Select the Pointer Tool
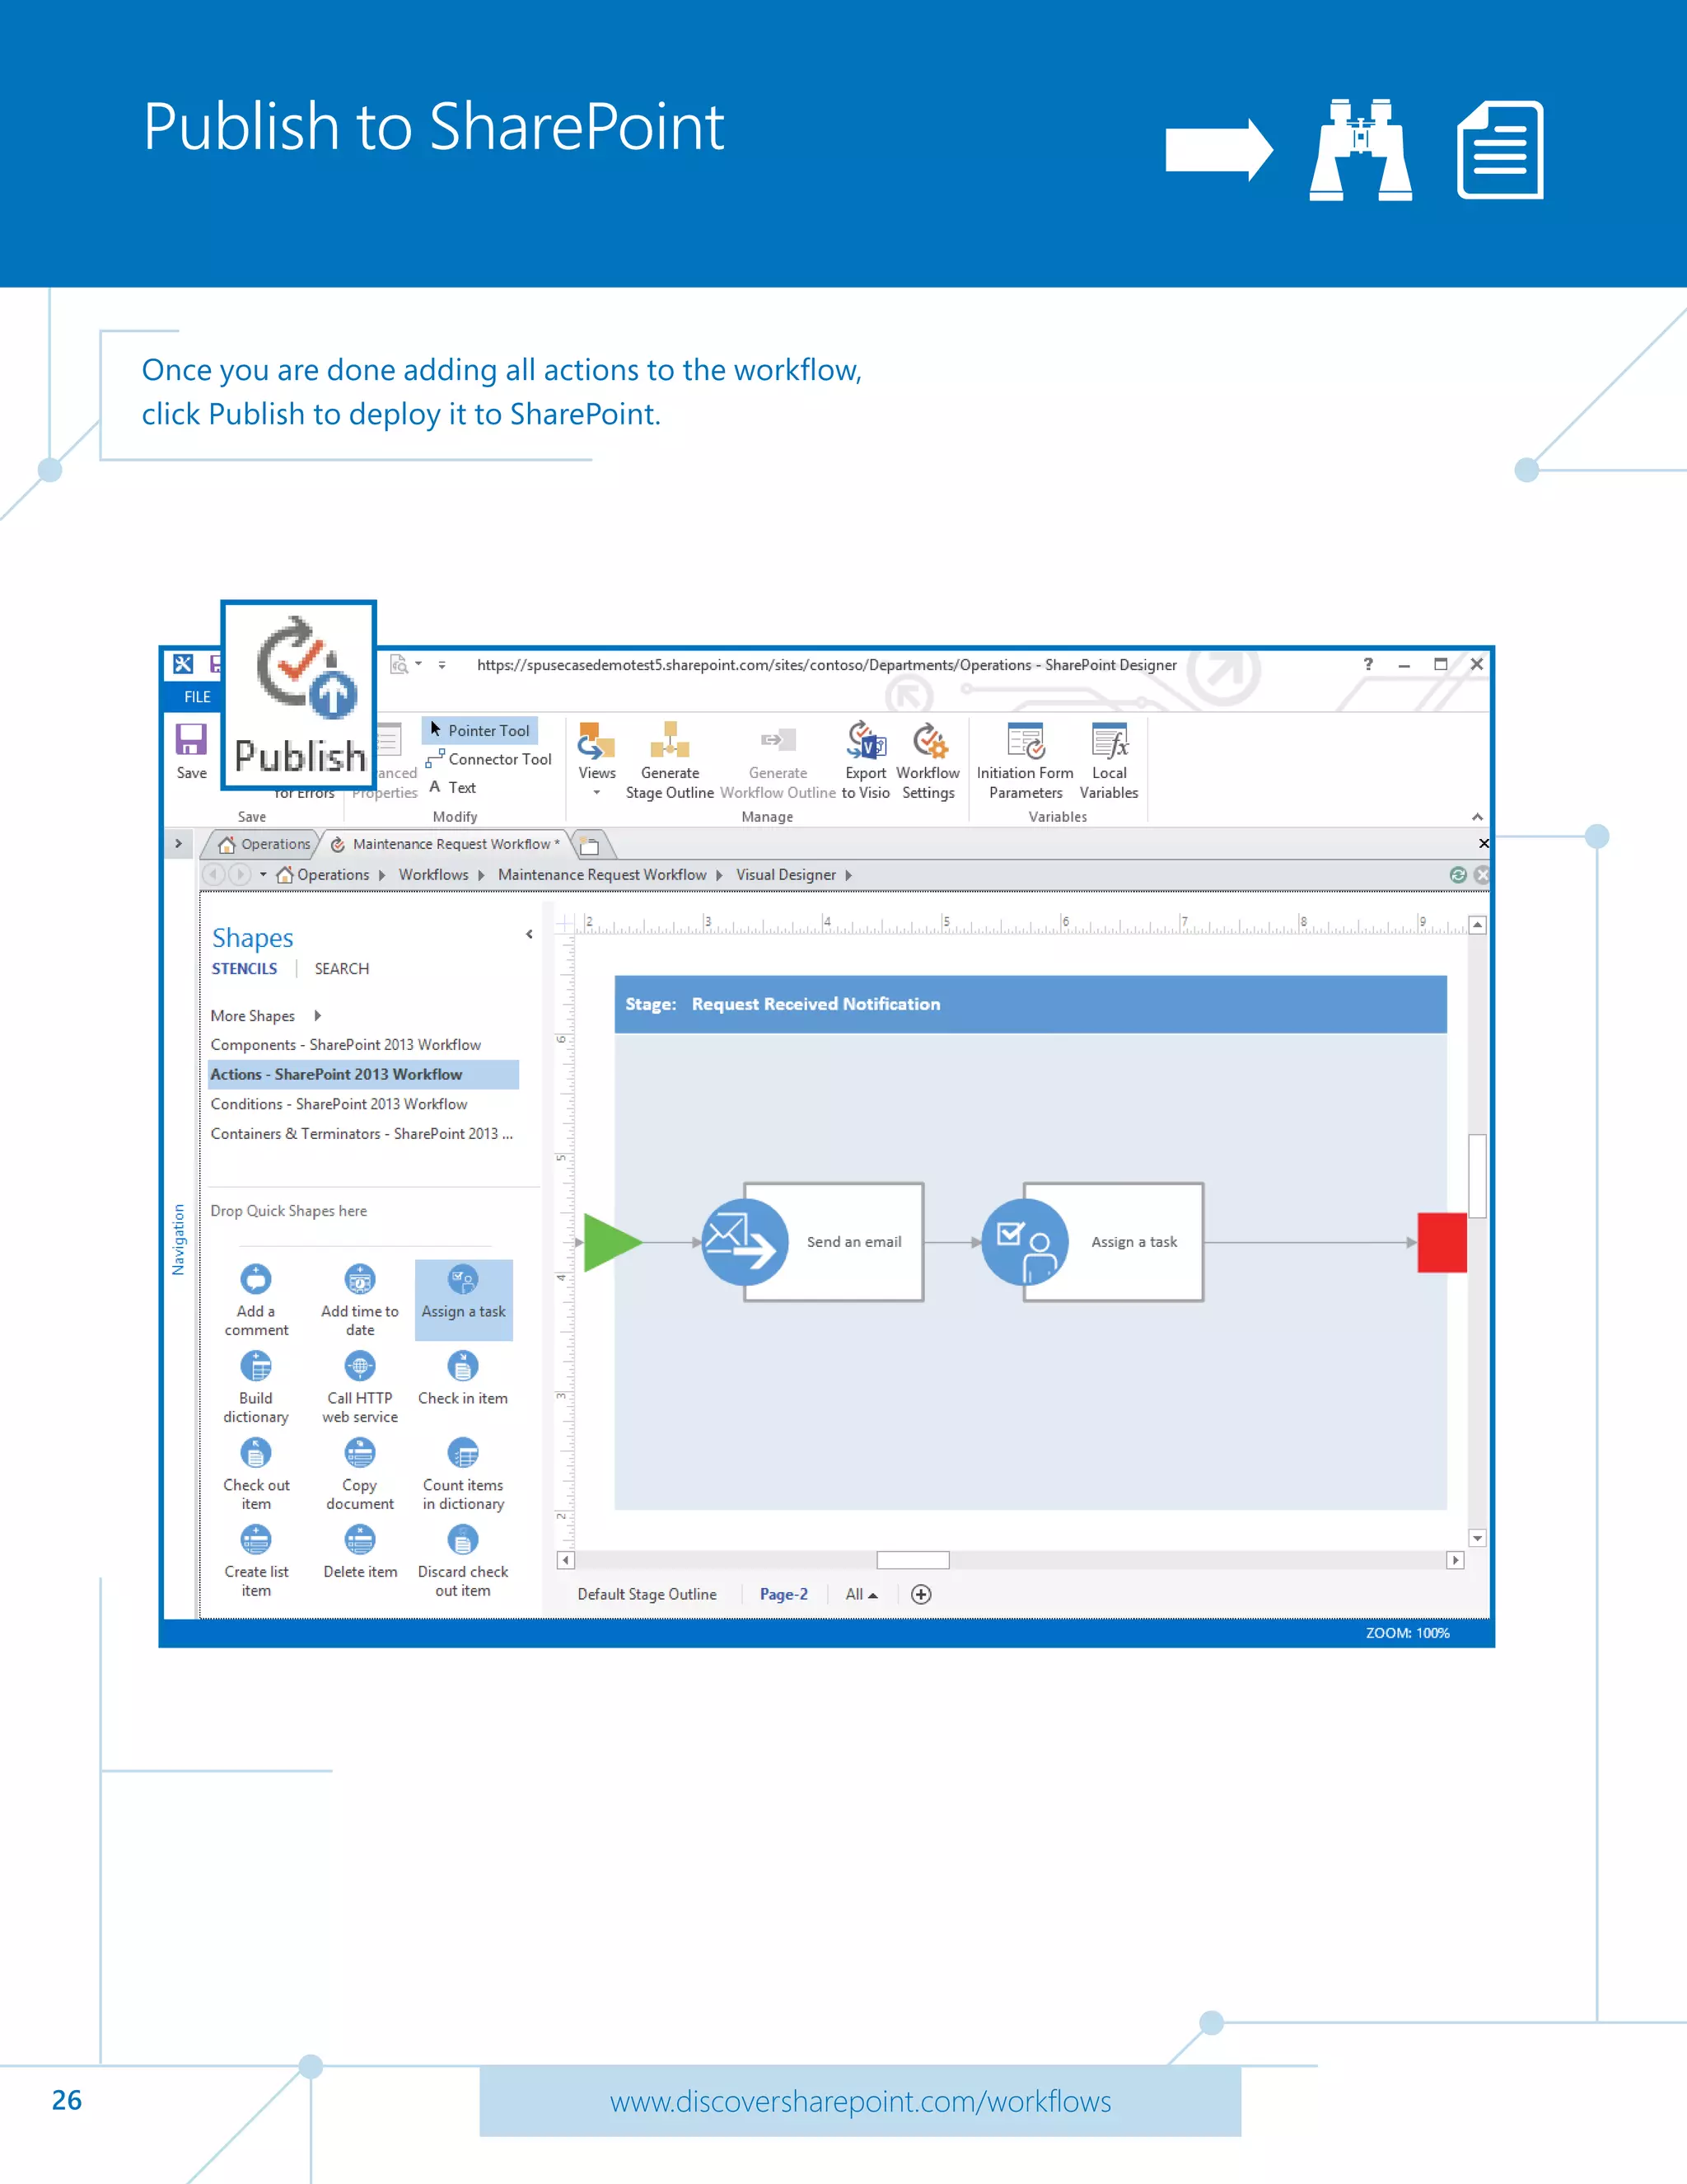 479,730
